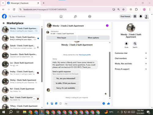Open the Casandra 2beds 1bath conversation
The image size is (153, 115).
(21, 56)
